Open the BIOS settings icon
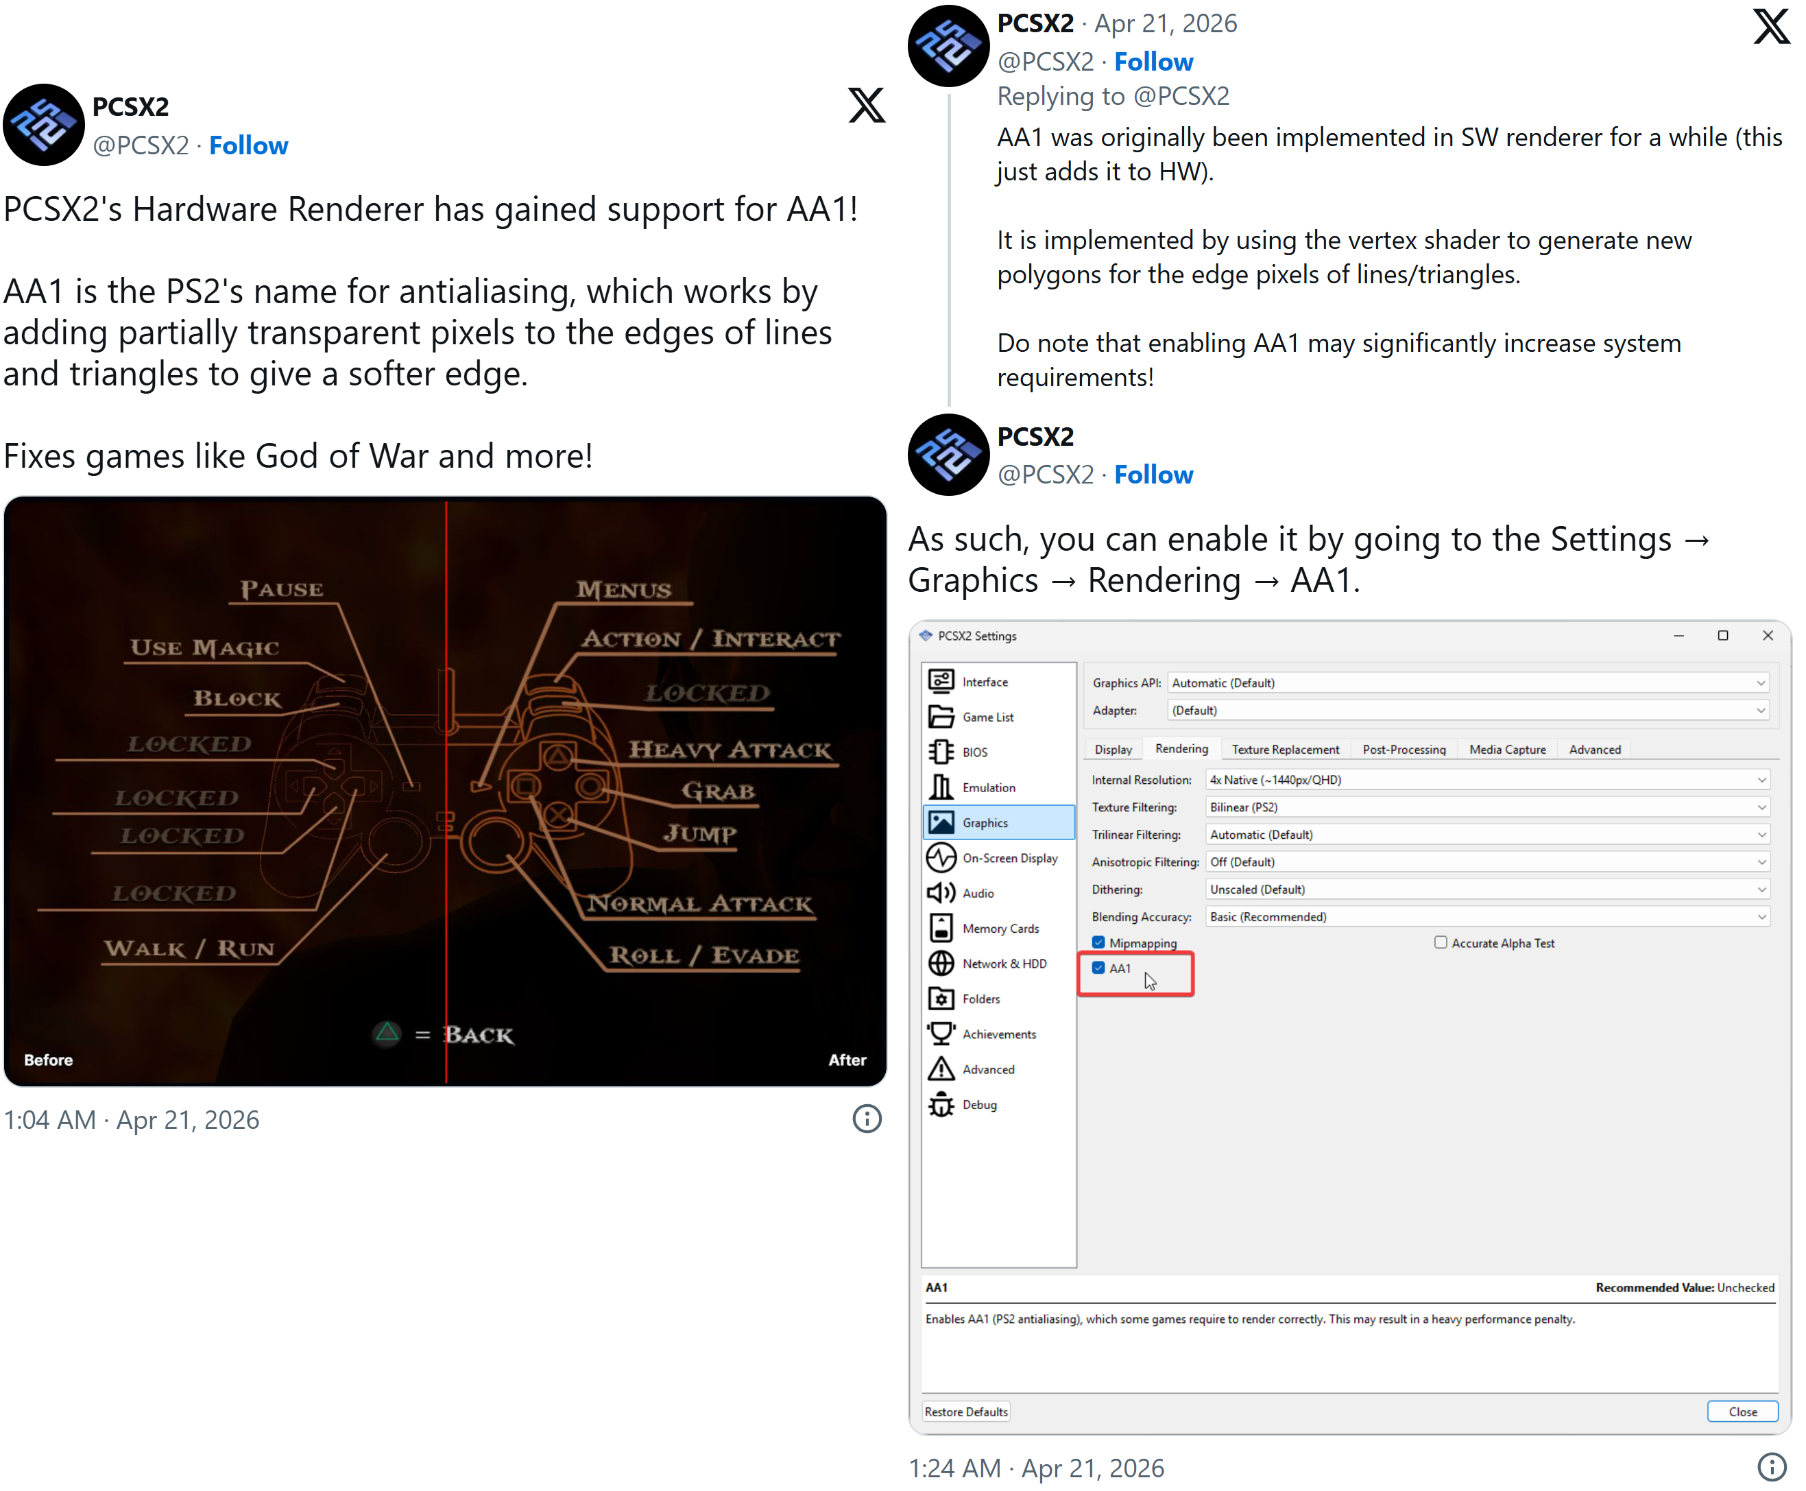The width and height of the screenshot is (1806, 1491). [940, 752]
